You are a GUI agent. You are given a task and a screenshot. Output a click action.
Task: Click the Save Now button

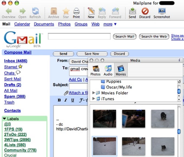pyautogui.click(x=92, y=54)
